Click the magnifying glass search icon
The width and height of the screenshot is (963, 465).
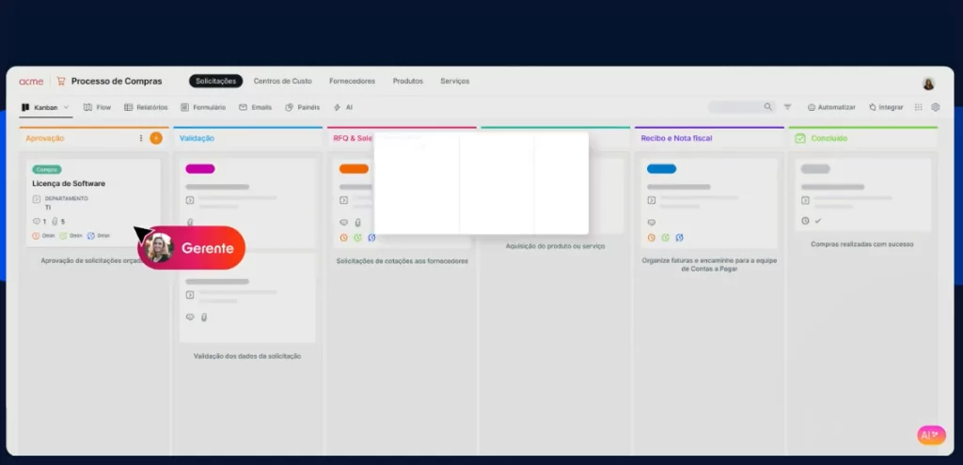(x=767, y=107)
